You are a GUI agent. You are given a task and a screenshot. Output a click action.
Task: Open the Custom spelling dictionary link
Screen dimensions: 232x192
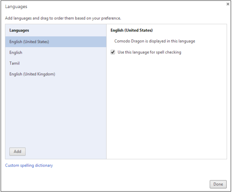click(29, 166)
